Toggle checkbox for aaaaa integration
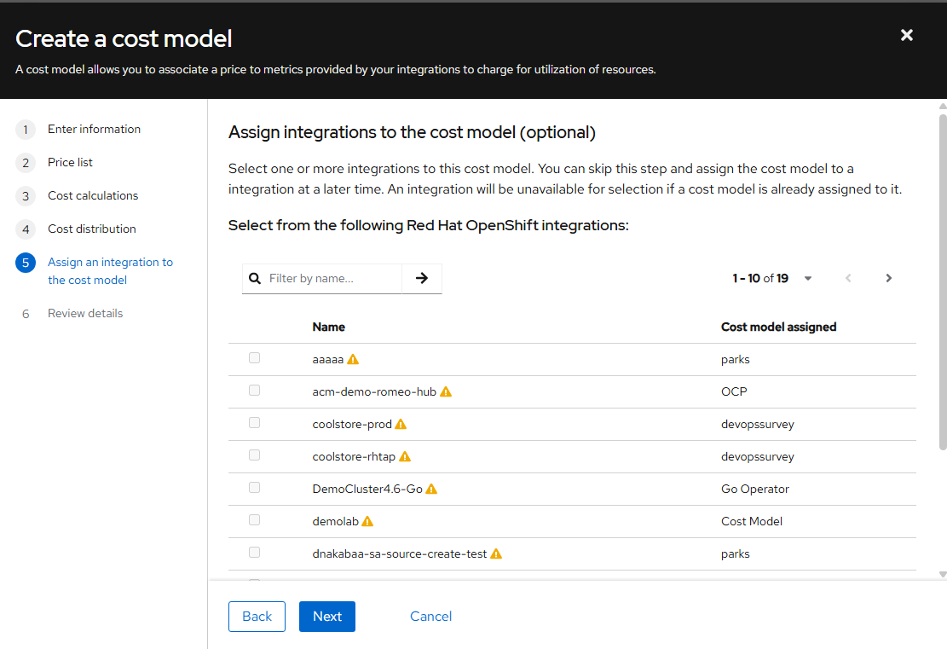Image resolution: width=947 pixels, height=649 pixels. pyautogui.click(x=254, y=358)
